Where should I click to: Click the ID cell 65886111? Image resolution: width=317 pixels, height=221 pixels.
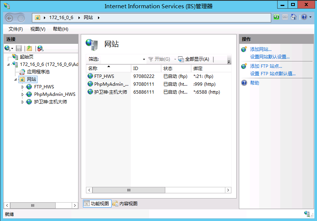click(144, 92)
